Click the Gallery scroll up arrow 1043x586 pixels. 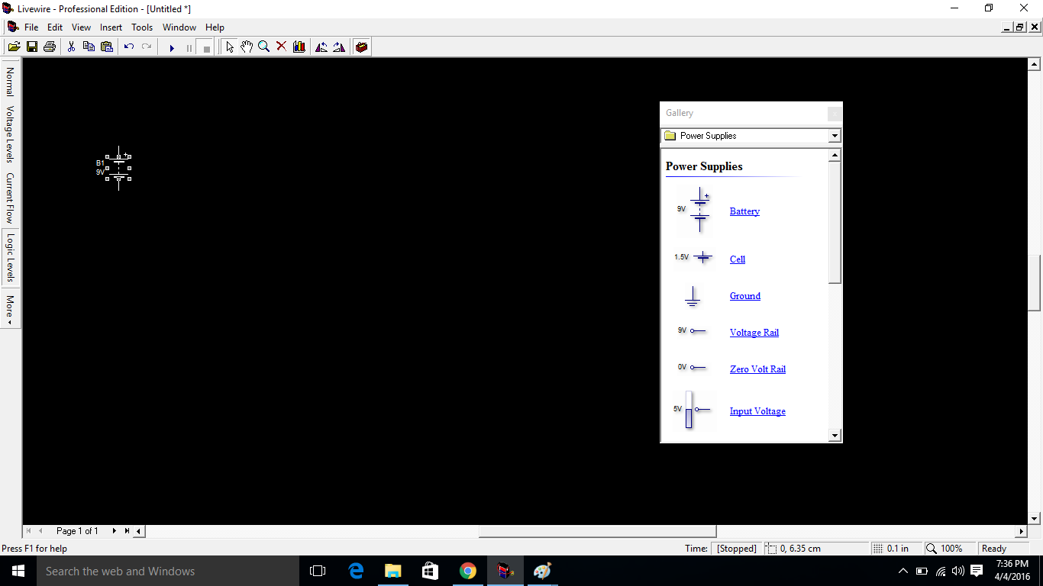[x=835, y=155]
